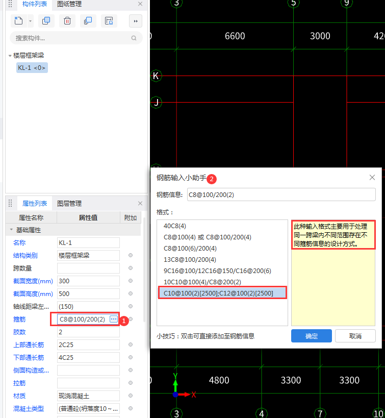Switch to the 图层管理 tab
The width and height of the screenshot is (385, 418).
tap(69, 204)
